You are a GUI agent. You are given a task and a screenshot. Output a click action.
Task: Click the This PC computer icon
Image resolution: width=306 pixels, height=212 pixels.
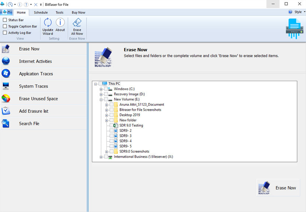(105, 84)
